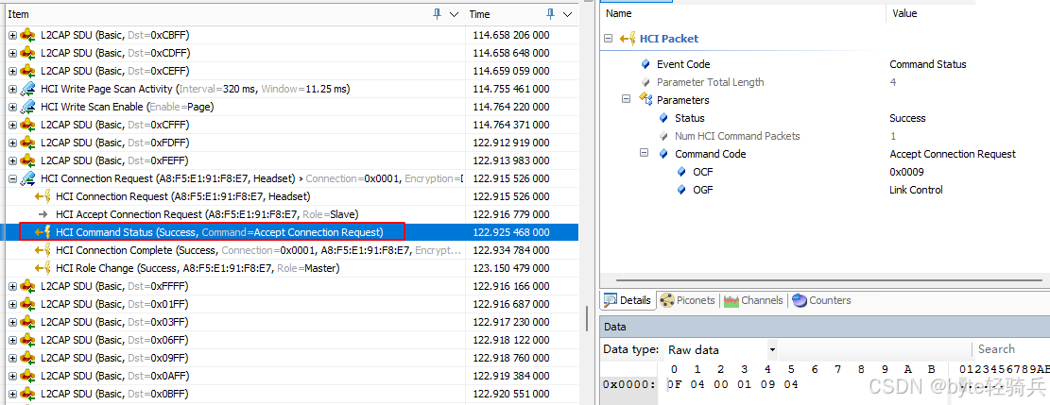
Task: Click the Accept Connection Request arrow icon
Action: (x=43, y=214)
